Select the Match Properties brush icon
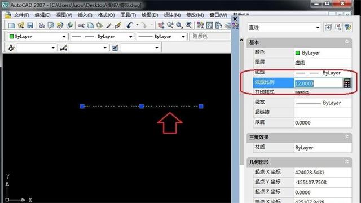Screen dimensions: 361x203 (x=109, y=25)
